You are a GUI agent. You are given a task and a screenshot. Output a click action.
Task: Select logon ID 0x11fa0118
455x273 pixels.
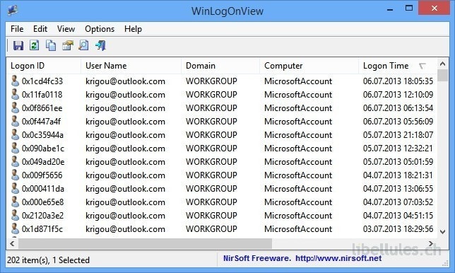pyautogui.click(x=42, y=94)
